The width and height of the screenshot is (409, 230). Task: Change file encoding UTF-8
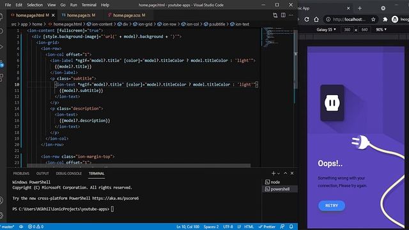click(228, 227)
